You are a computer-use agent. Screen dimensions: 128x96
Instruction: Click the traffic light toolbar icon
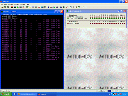click(x=64, y=7)
